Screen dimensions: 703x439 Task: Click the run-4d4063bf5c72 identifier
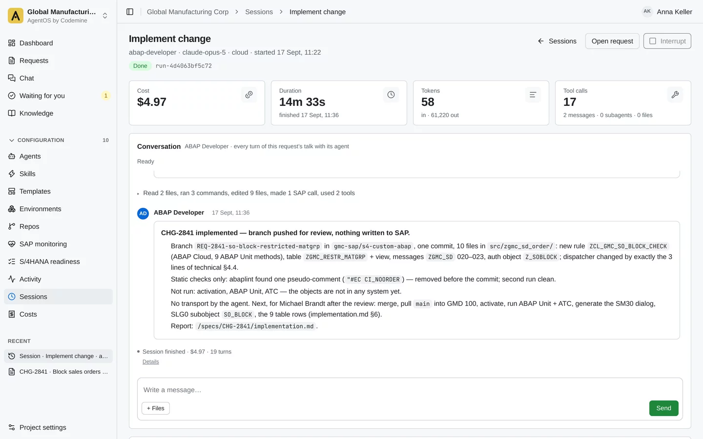pos(184,66)
